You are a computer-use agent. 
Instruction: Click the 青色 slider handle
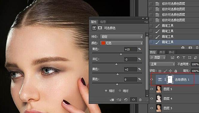tap(121, 54)
